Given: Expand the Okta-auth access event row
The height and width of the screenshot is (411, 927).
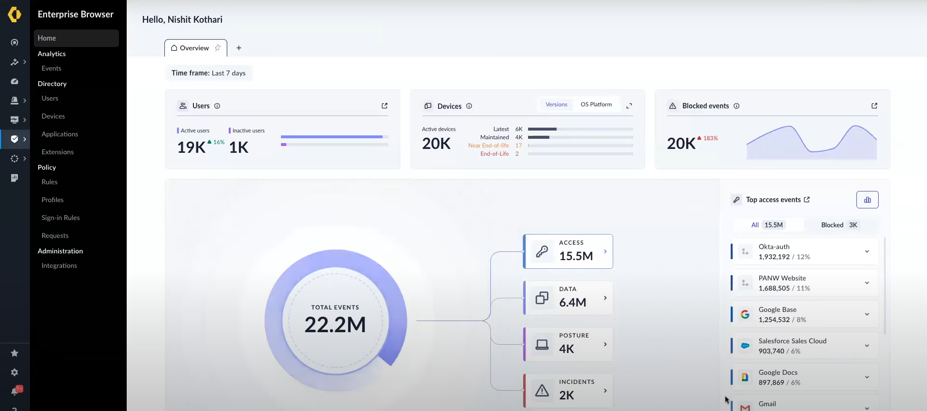Looking at the screenshot, I should (x=867, y=251).
